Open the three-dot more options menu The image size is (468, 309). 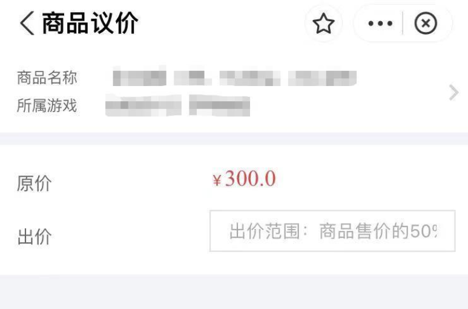click(380, 23)
